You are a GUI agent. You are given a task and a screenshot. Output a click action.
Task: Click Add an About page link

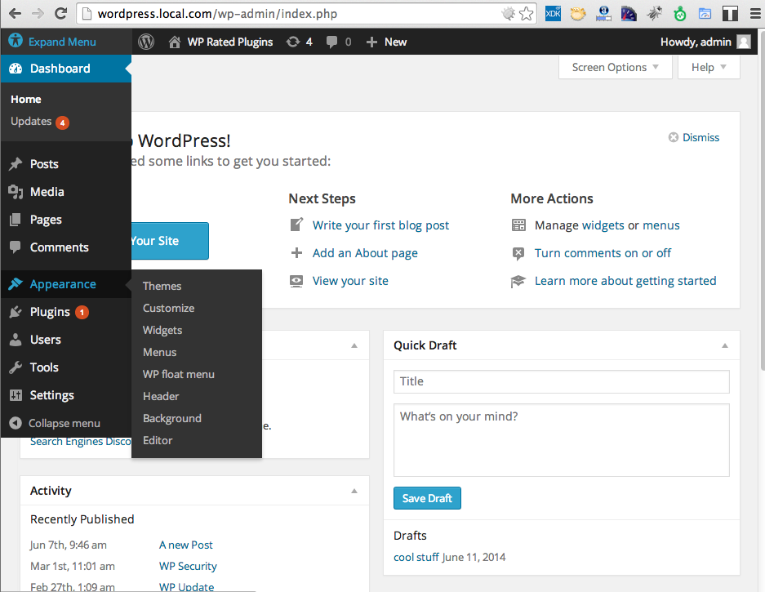pos(365,253)
